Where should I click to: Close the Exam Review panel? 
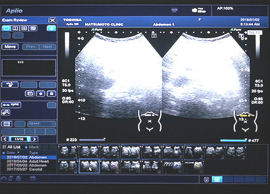pos(52,20)
